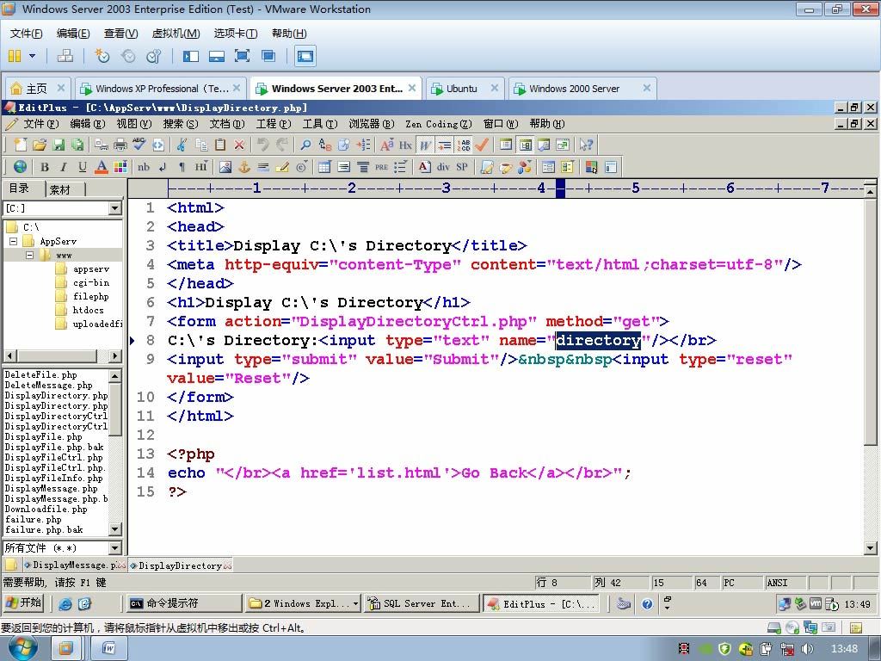Open the heading (H1) tag dropdown
Viewport: 881px width, 661px height.
click(x=201, y=167)
